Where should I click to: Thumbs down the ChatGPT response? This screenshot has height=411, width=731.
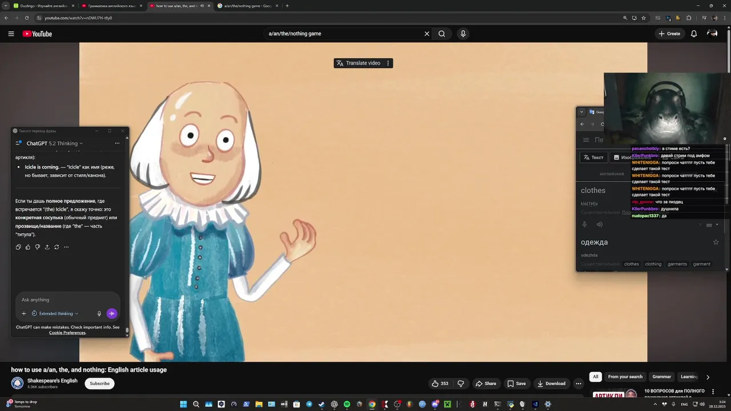(38, 247)
